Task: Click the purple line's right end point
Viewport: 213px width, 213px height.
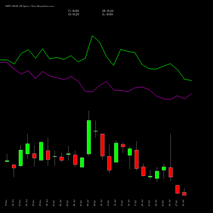Action: 192,94
